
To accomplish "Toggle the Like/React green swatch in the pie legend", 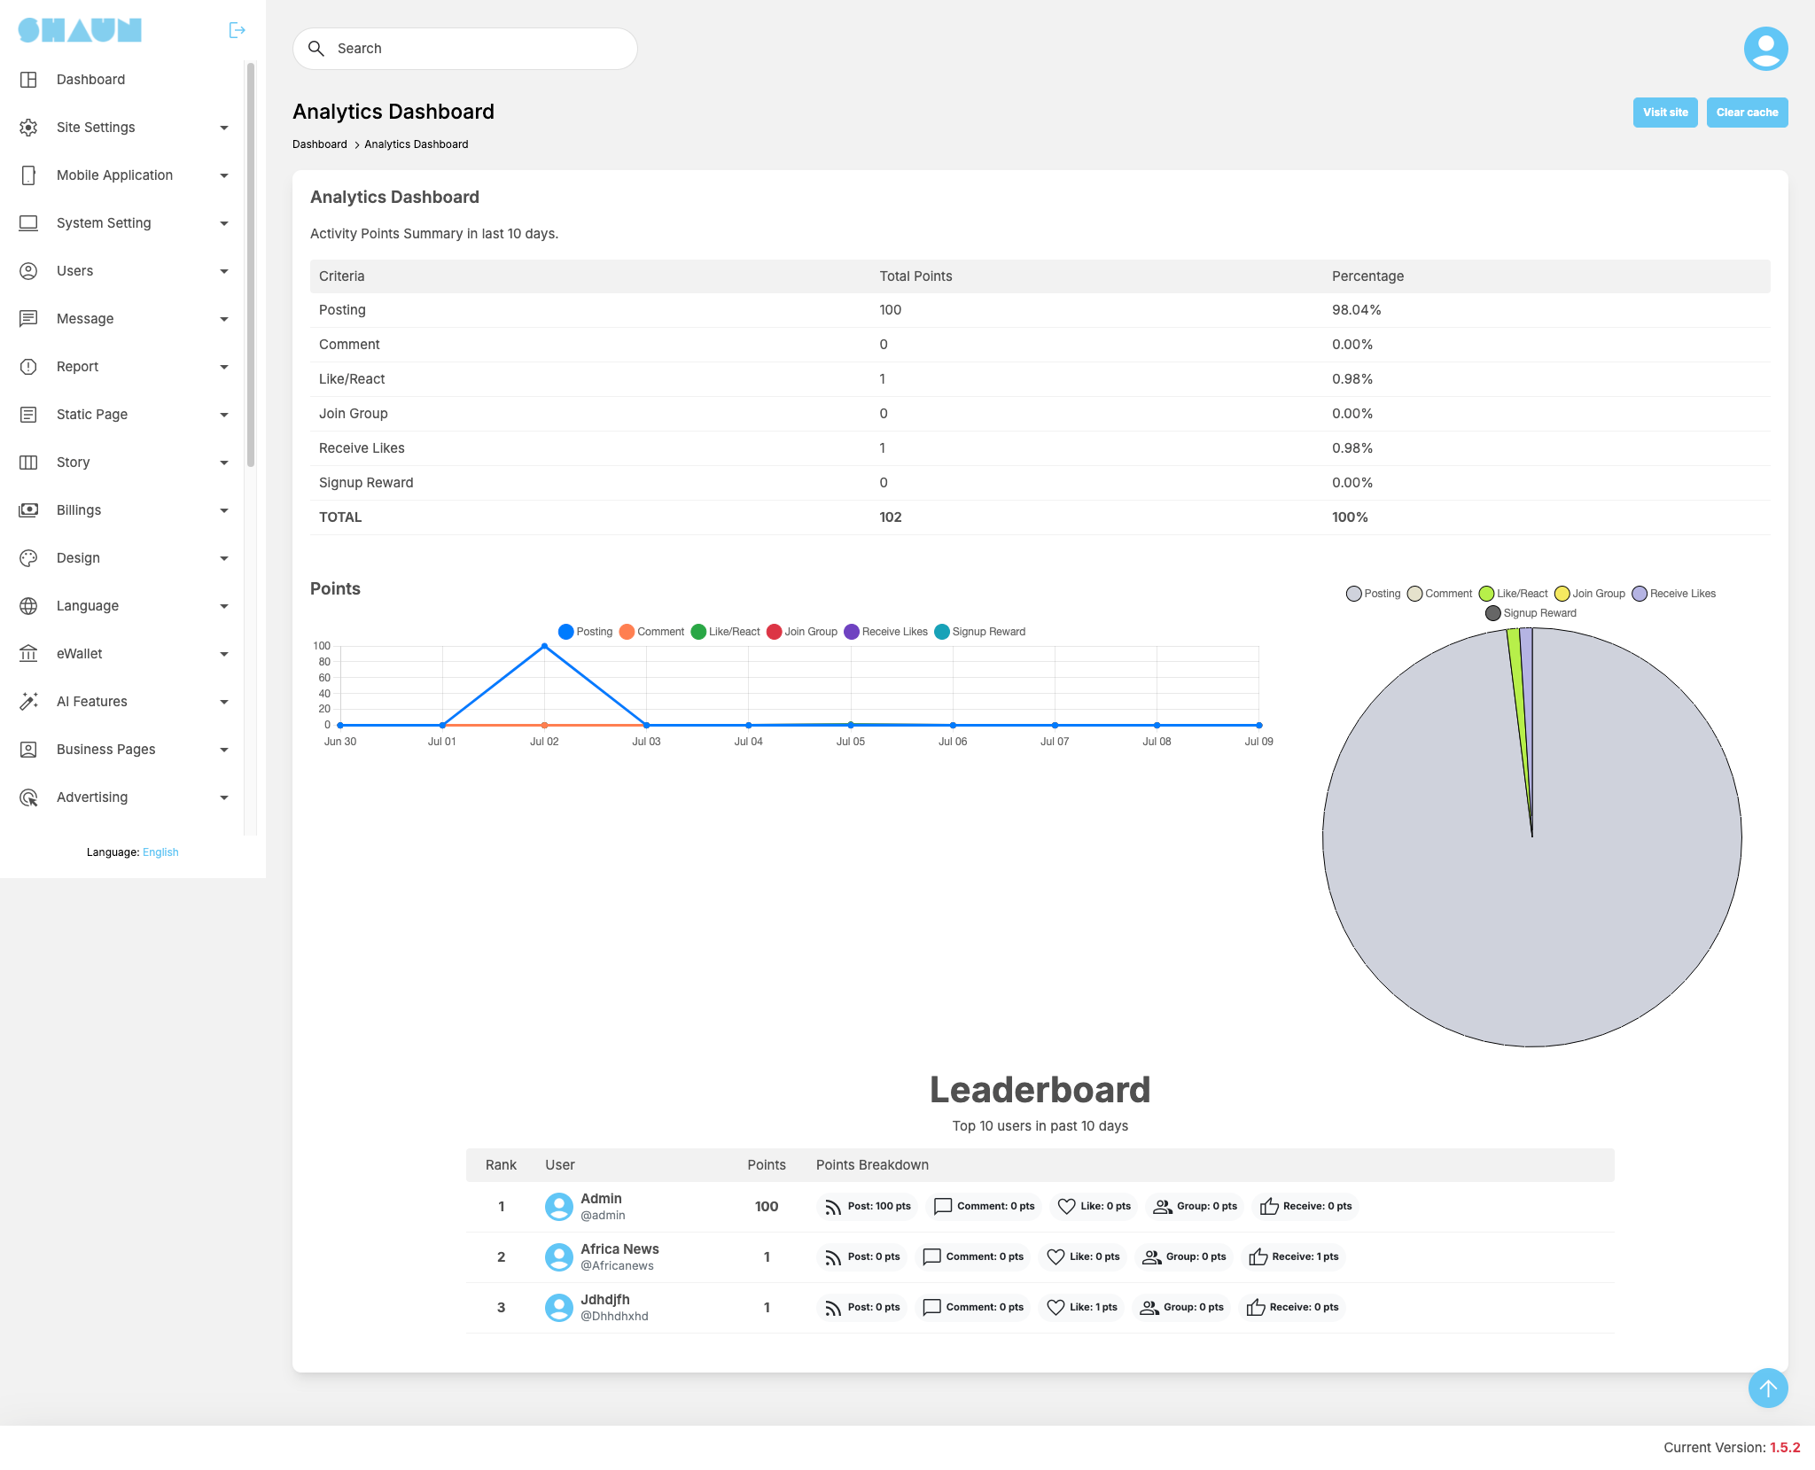I will click(x=1486, y=594).
